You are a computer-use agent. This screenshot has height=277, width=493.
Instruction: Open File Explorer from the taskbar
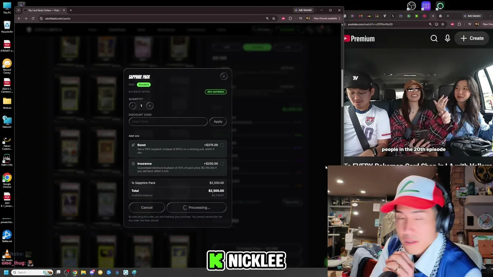[x=83, y=272]
